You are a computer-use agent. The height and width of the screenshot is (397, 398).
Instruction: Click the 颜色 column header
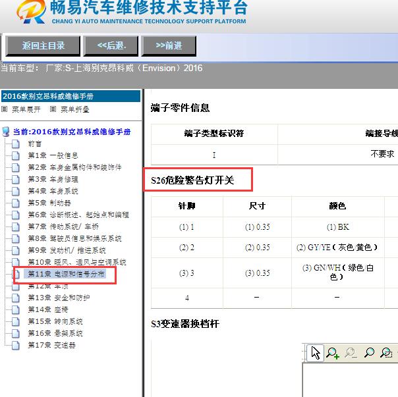coord(337,205)
